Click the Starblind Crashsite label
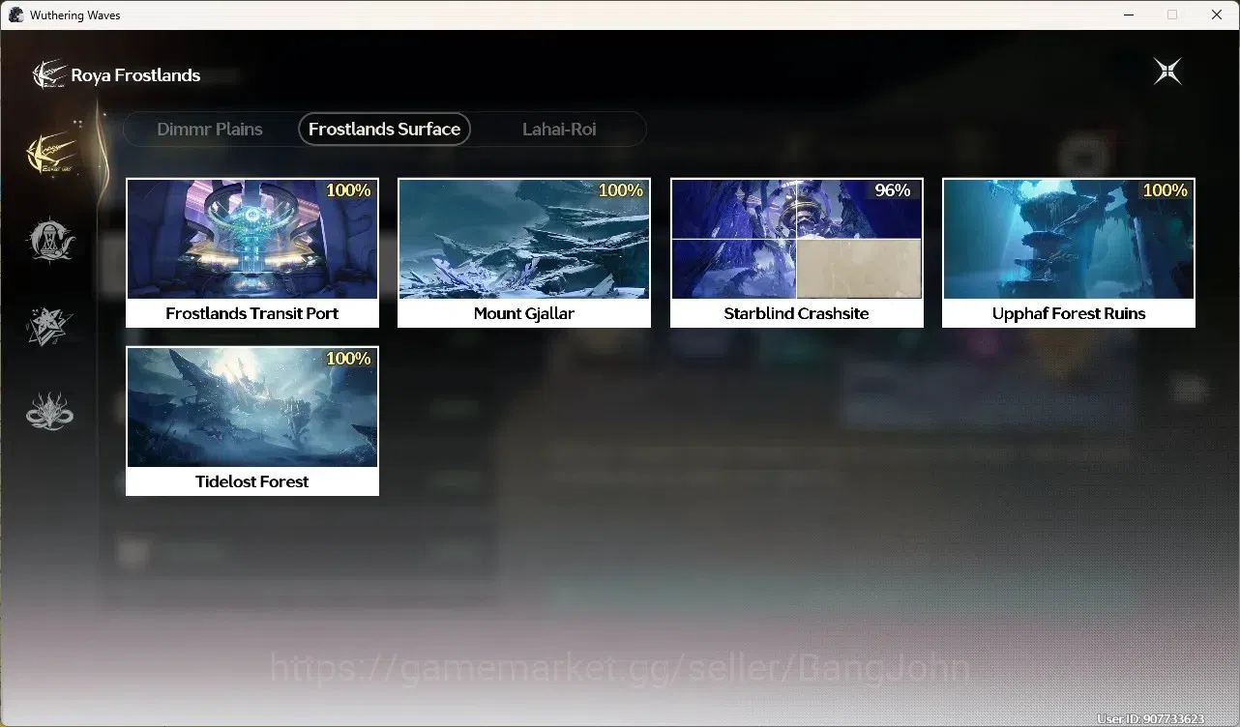This screenshot has height=727, width=1240. pos(796,313)
